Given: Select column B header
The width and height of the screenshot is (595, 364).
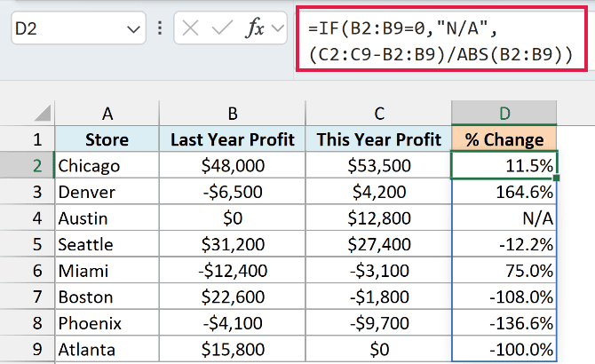Looking at the screenshot, I should click(233, 114).
